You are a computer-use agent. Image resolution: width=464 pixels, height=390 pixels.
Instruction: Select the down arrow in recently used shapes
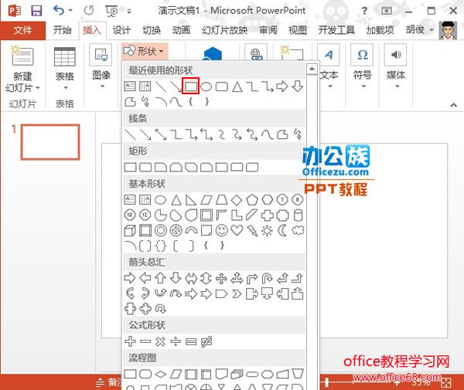(298, 86)
